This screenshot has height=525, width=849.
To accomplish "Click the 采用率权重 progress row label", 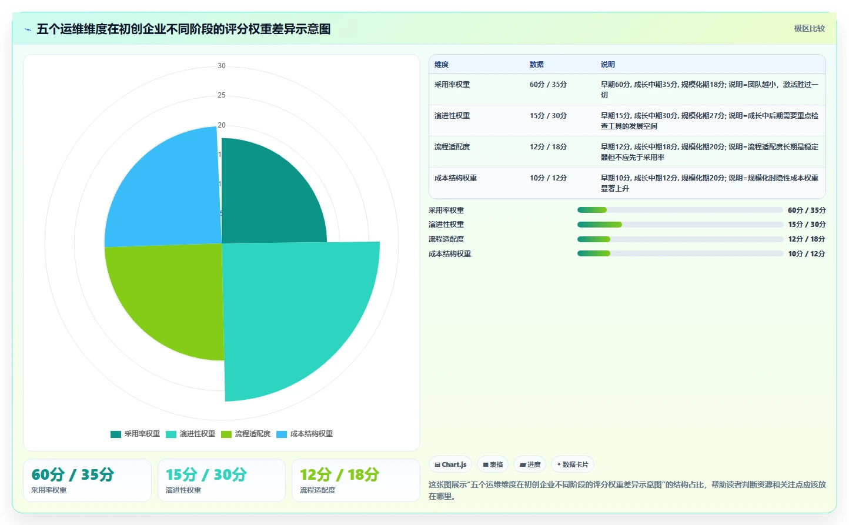I will [446, 210].
